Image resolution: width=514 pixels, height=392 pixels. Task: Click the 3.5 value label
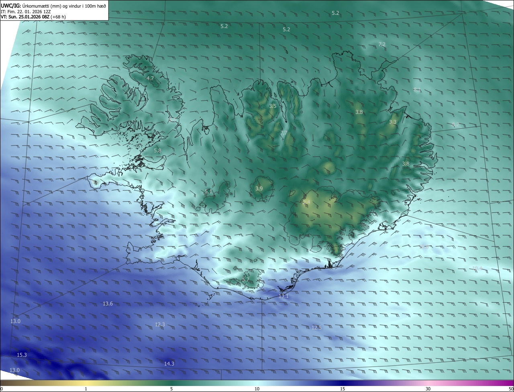[273, 106]
